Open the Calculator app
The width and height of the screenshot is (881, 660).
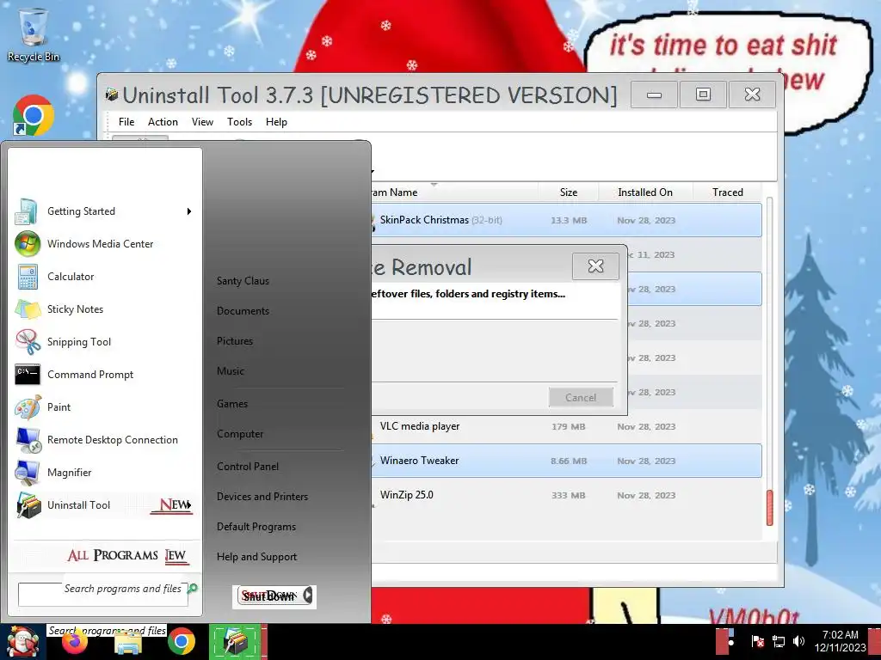tap(104, 277)
